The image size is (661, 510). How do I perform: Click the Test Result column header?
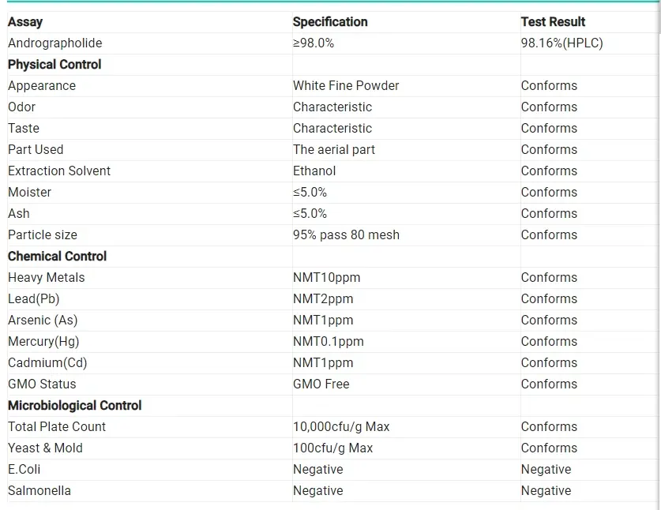[x=553, y=22]
